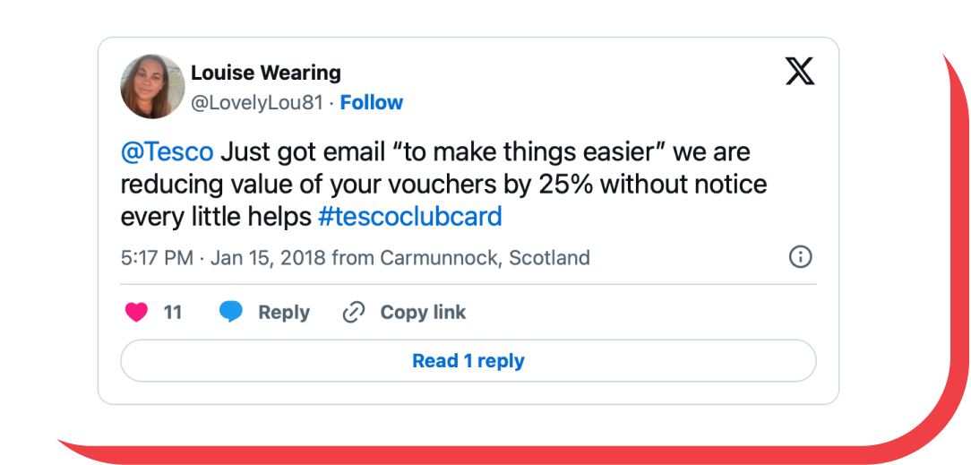Click the tweet text about reducing voucher value
The width and height of the screenshot is (971, 465).
[443, 185]
